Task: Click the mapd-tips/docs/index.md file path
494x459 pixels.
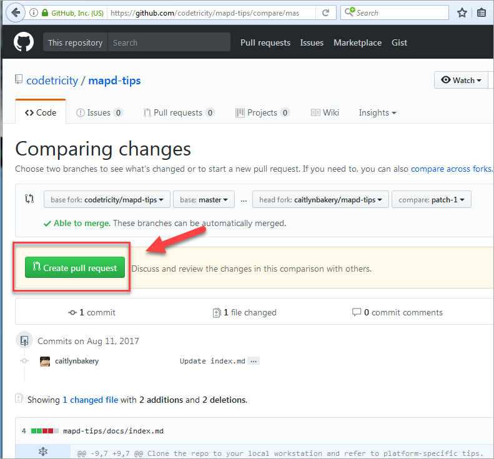Action: coord(113,431)
